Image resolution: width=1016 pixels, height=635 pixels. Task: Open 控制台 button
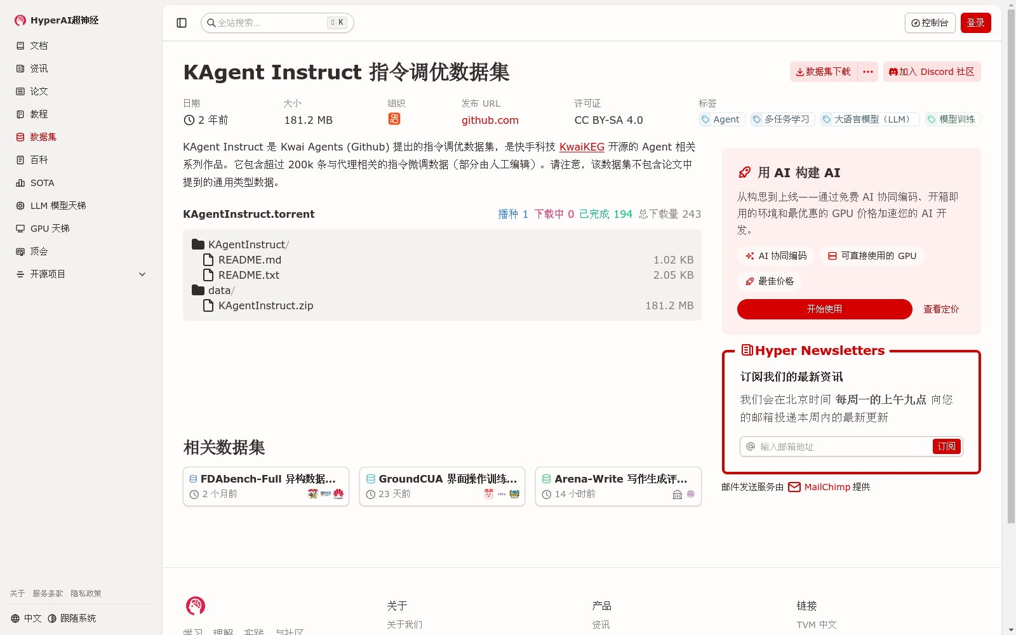pyautogui.click(x=930, y=23)
